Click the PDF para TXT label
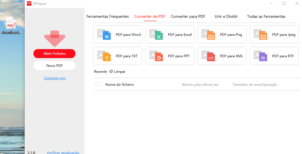This screenshot has width=302, height=154. [x=127, y=56]
